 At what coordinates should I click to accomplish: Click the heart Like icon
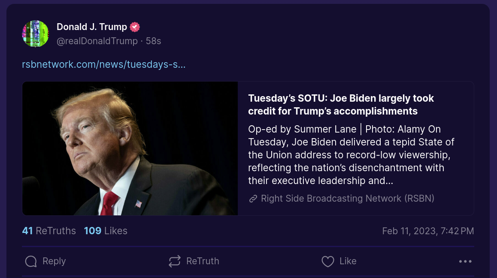coord(328,261)
